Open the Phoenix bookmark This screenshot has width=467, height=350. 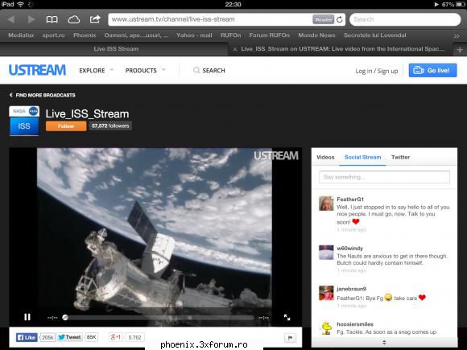(x=85, y=35)
